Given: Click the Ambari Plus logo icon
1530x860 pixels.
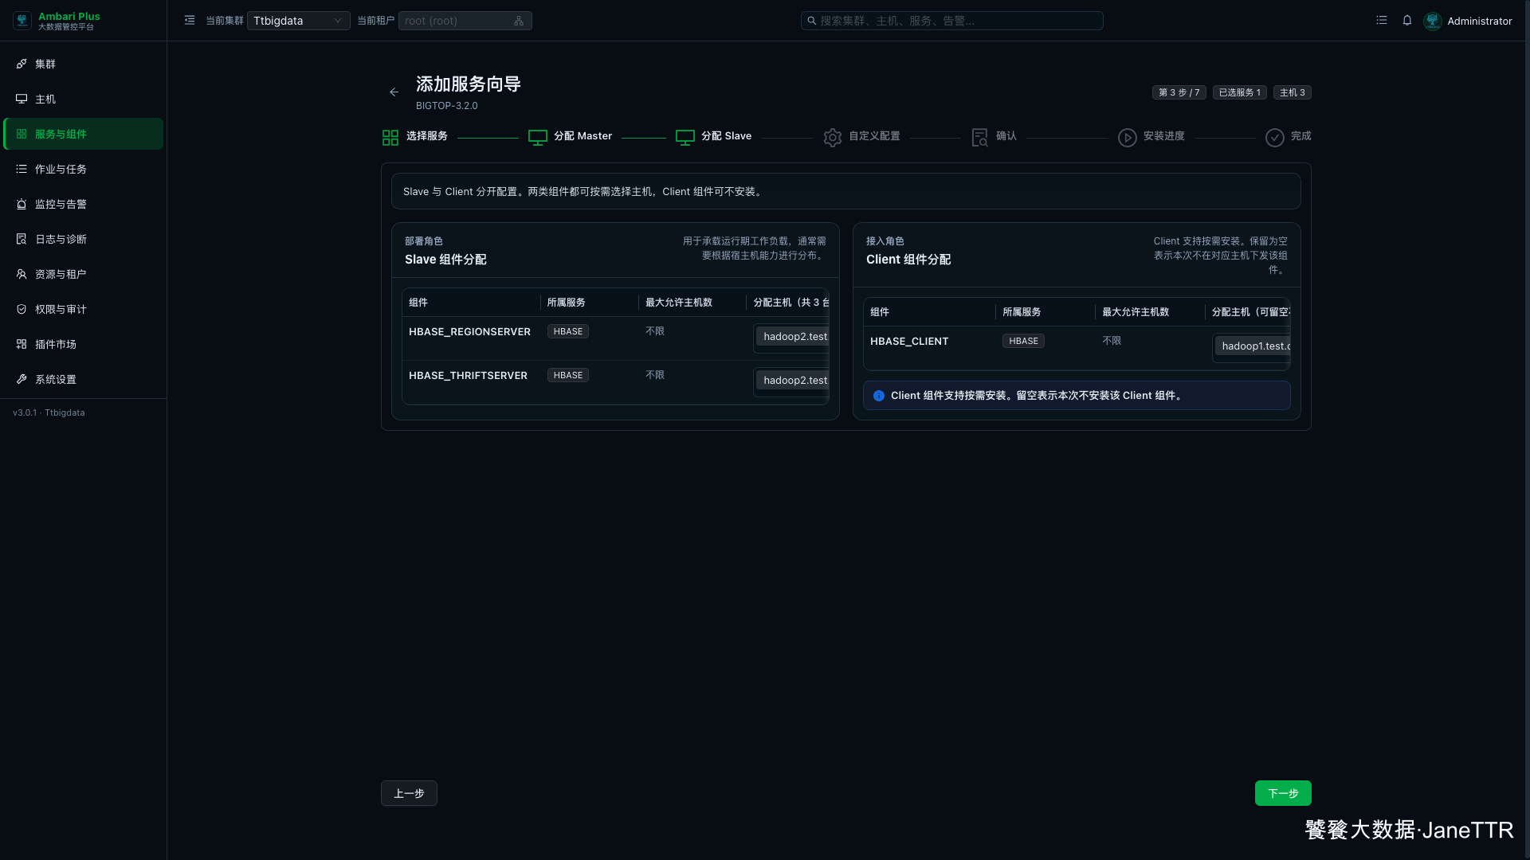Looking at the screenshot, I should [x=22, y=21].
